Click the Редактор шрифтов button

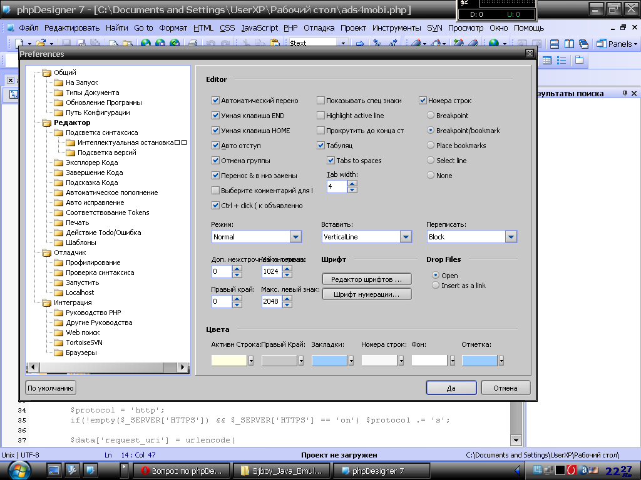367,279
